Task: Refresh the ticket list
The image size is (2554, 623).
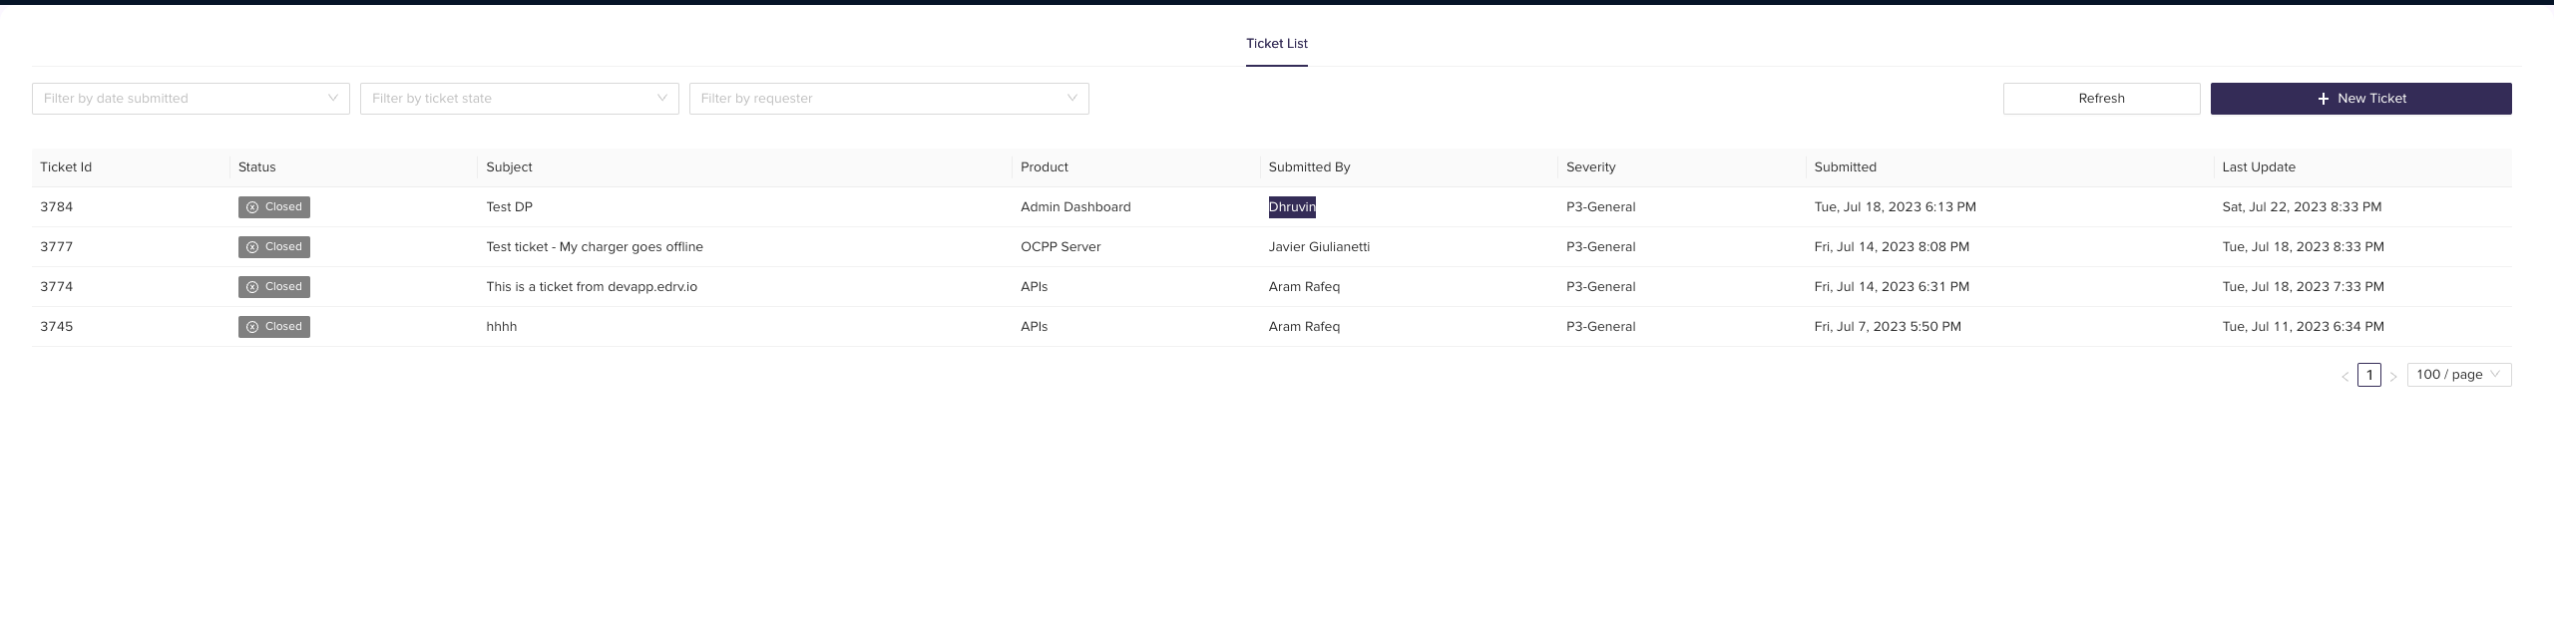Action: click(x=2101, y=99)
